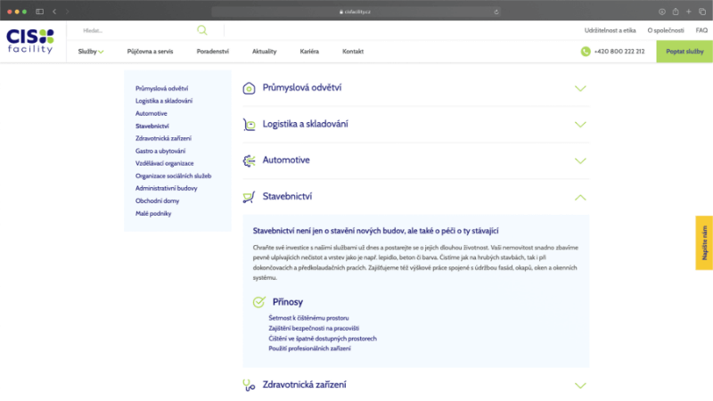Expand the Zdravotnická zařízení accordion chevron
The image size is (713, 401).
pyautogui.click(x=580, y=386)
